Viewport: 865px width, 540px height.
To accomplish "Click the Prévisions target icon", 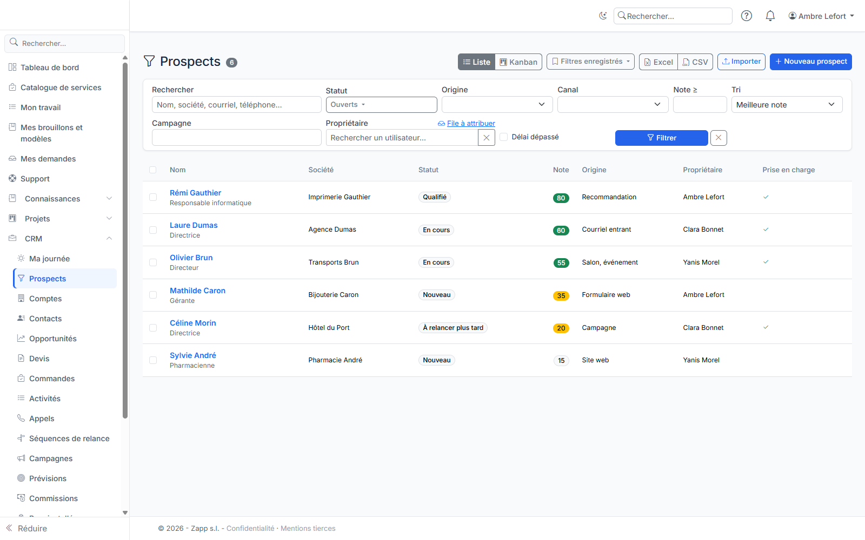I will coord(21,478).
